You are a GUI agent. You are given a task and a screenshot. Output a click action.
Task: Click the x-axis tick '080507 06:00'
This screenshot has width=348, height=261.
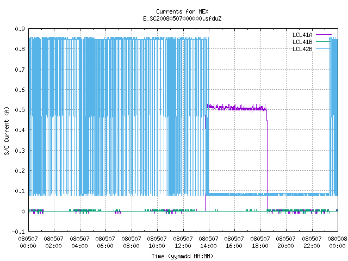[105, 243]
